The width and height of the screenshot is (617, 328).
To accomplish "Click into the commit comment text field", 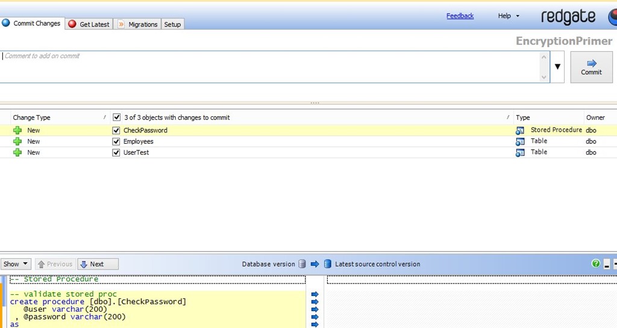I will (271, 66).
